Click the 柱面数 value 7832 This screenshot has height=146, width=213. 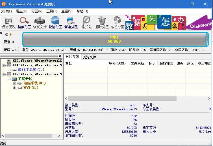point(133,116)
